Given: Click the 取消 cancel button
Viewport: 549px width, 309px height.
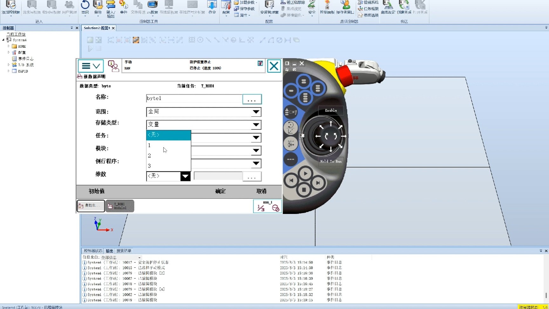Looking at the screenshot, I should pyautogui.click(x=261, y=191).
